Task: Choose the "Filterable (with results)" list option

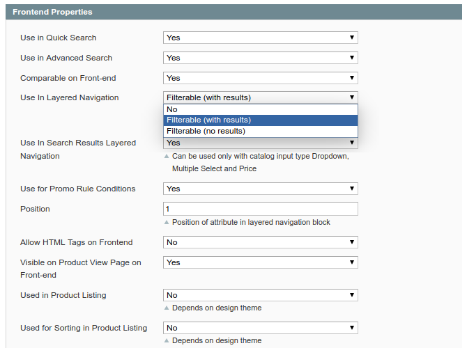Action: [261, 120]
